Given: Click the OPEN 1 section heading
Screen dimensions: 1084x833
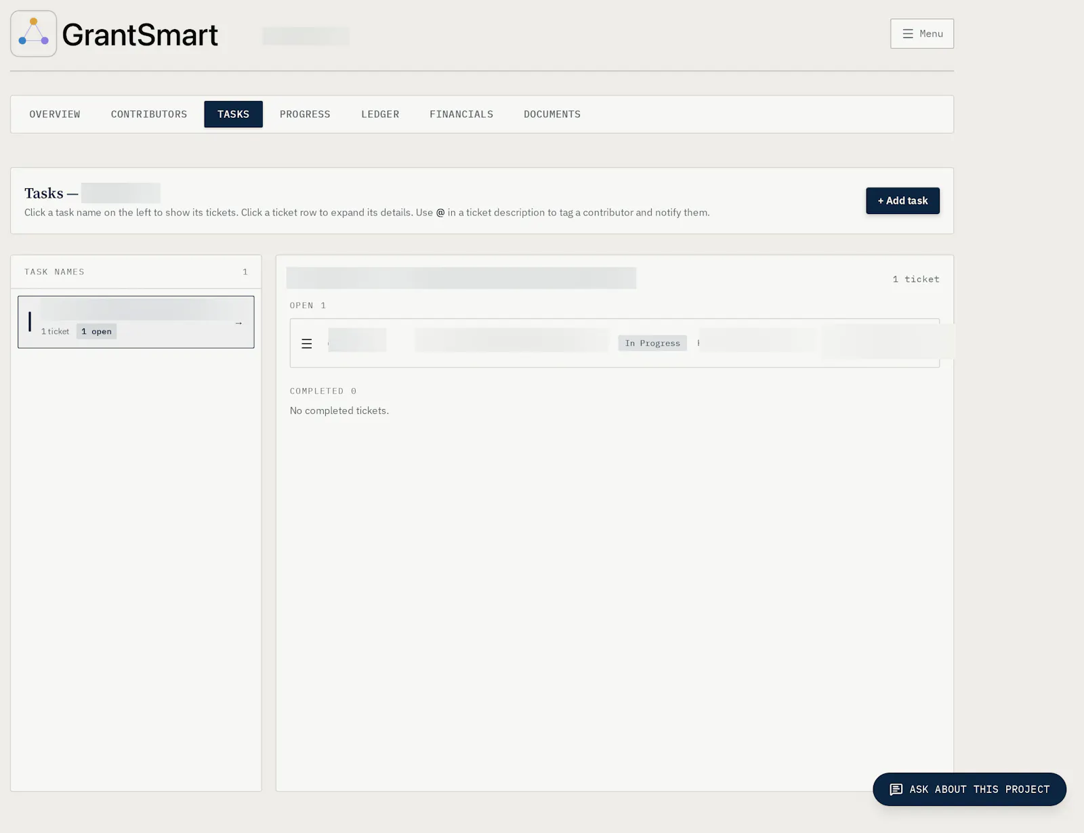Looking at the screenshot, I should click(308, 305).
